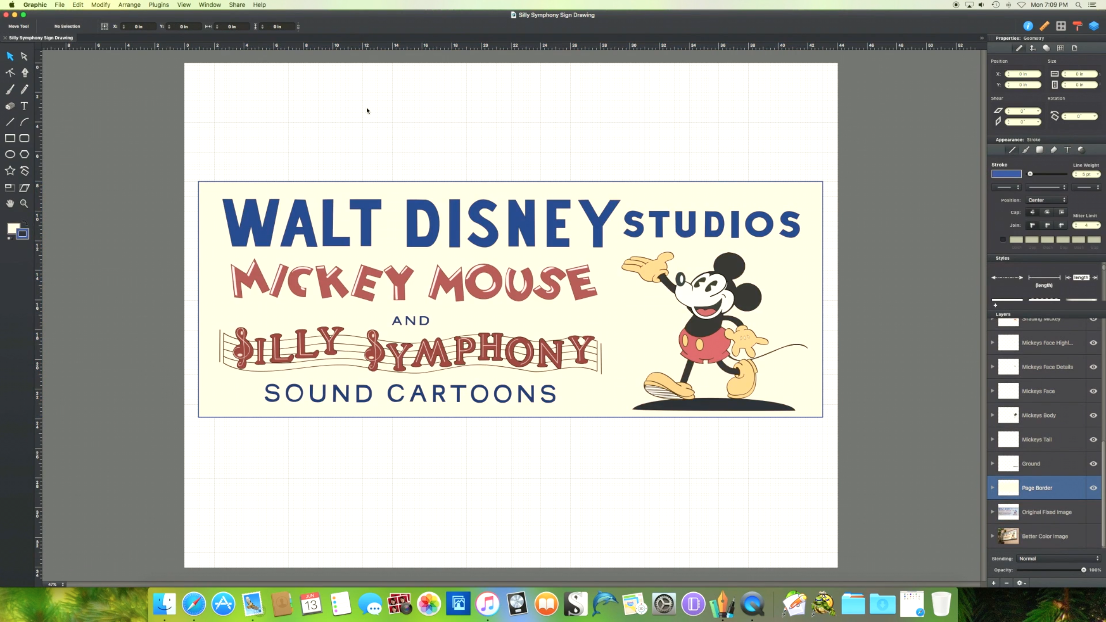Select the Arc tool
The image size is (1106, 622).
coord(25,122)
